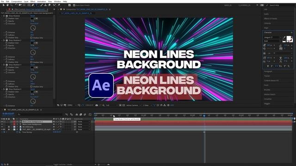
Task: Click the graph editor icon in timeline header
Action: coord(90,114)
